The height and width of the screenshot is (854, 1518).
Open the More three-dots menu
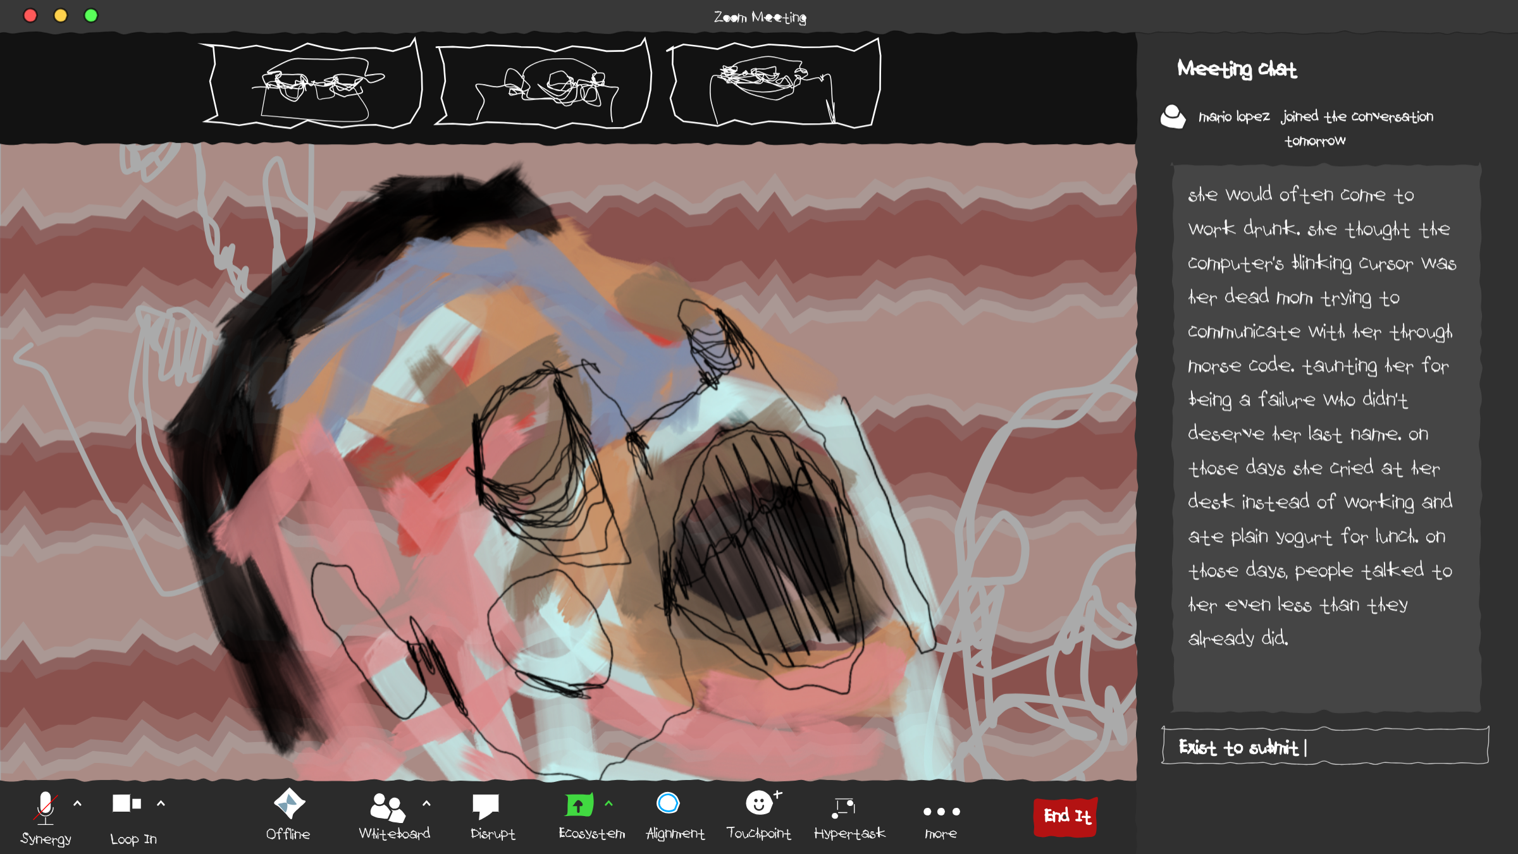coord(941,812)
